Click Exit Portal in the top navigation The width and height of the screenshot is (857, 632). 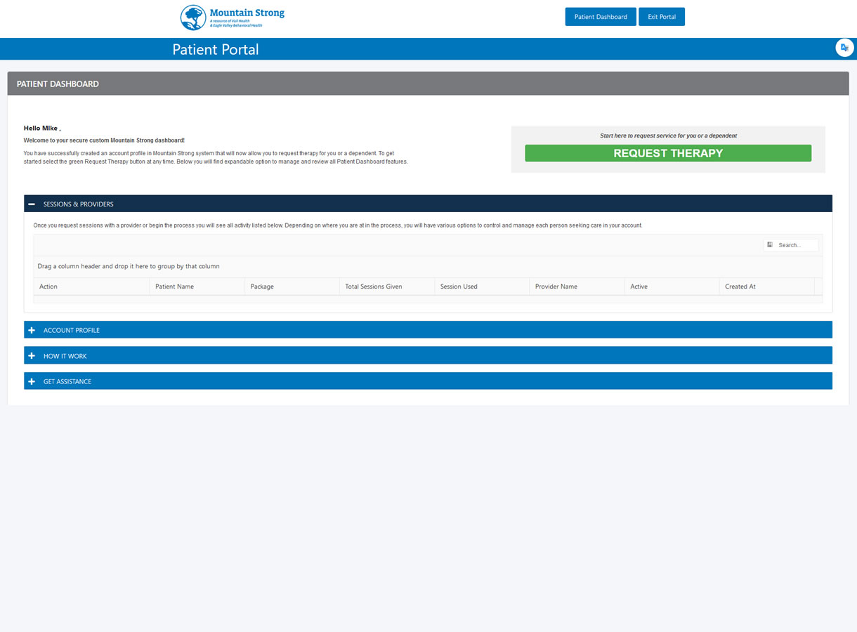click(661, 17)
